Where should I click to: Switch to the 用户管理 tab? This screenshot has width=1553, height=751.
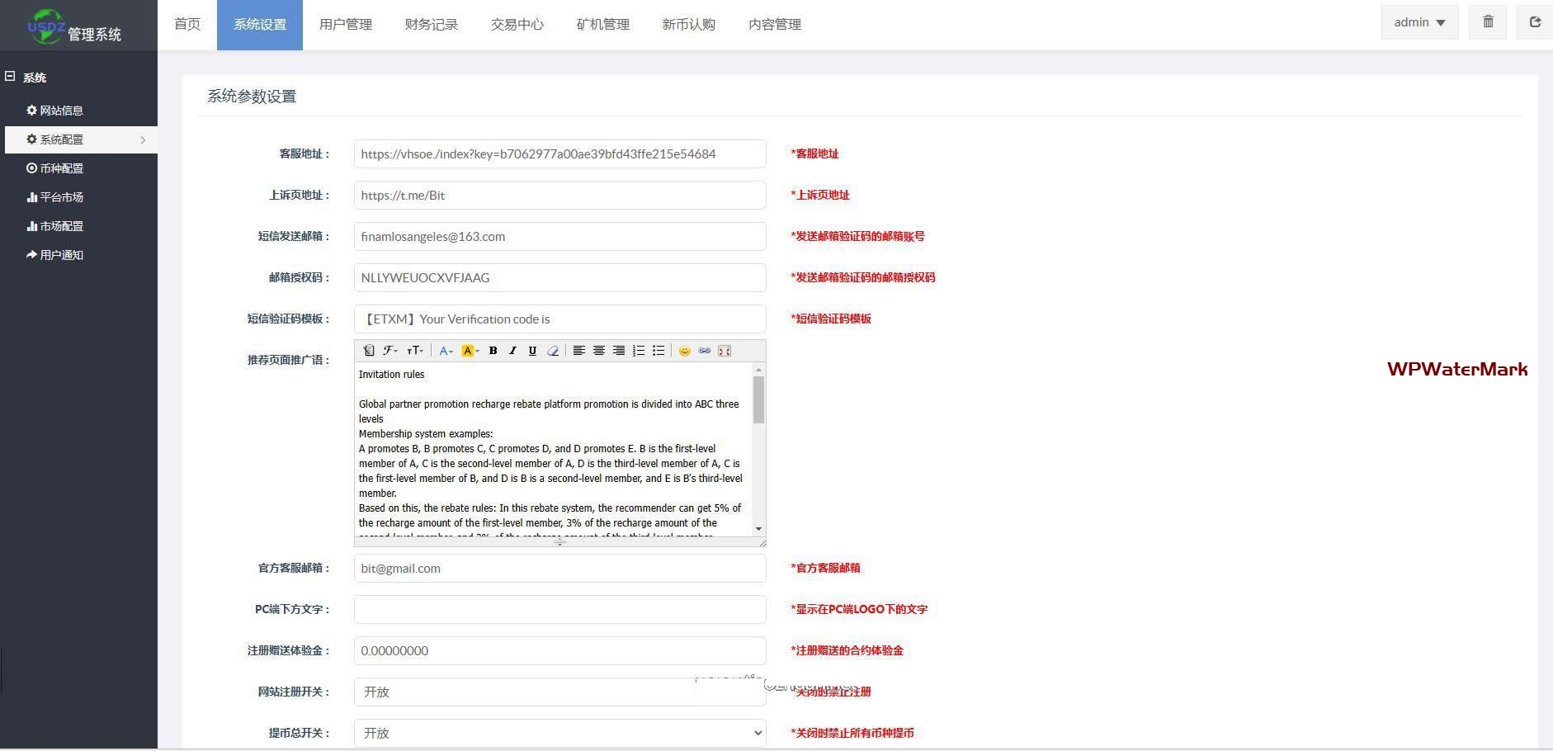coord(345,25)
